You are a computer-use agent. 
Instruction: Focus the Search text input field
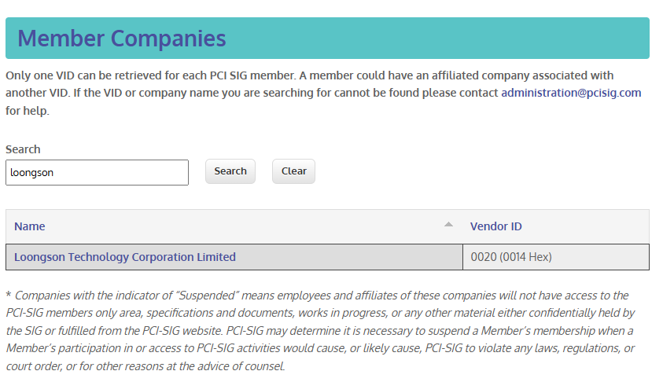pyautogui.click(x=97, y=173)
